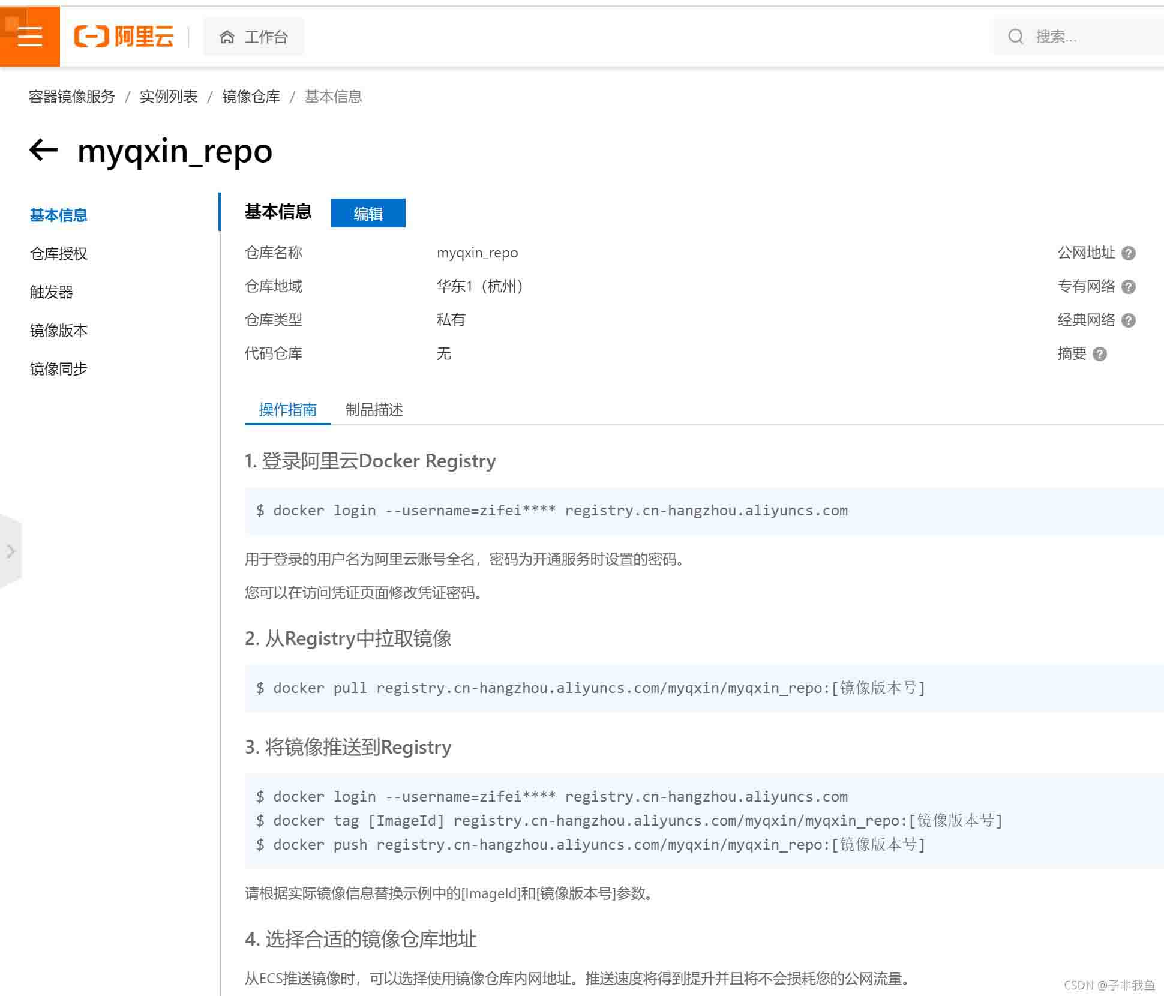
Task: Click help icon next to 专有网络
Action: click(1129, 287)
